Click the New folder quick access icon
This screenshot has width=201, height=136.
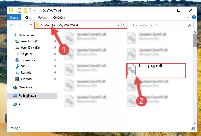tap(25, 10)
